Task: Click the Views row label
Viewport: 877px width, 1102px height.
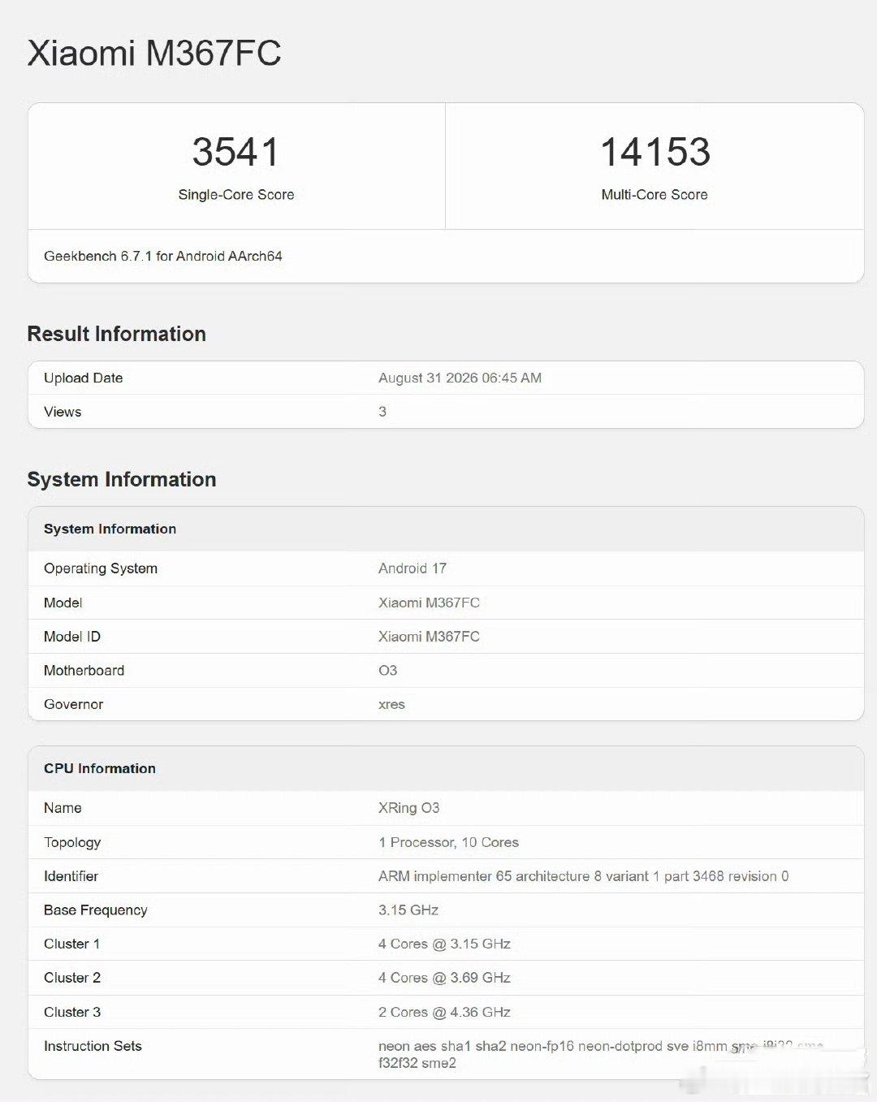Action: tap(63, 412)
